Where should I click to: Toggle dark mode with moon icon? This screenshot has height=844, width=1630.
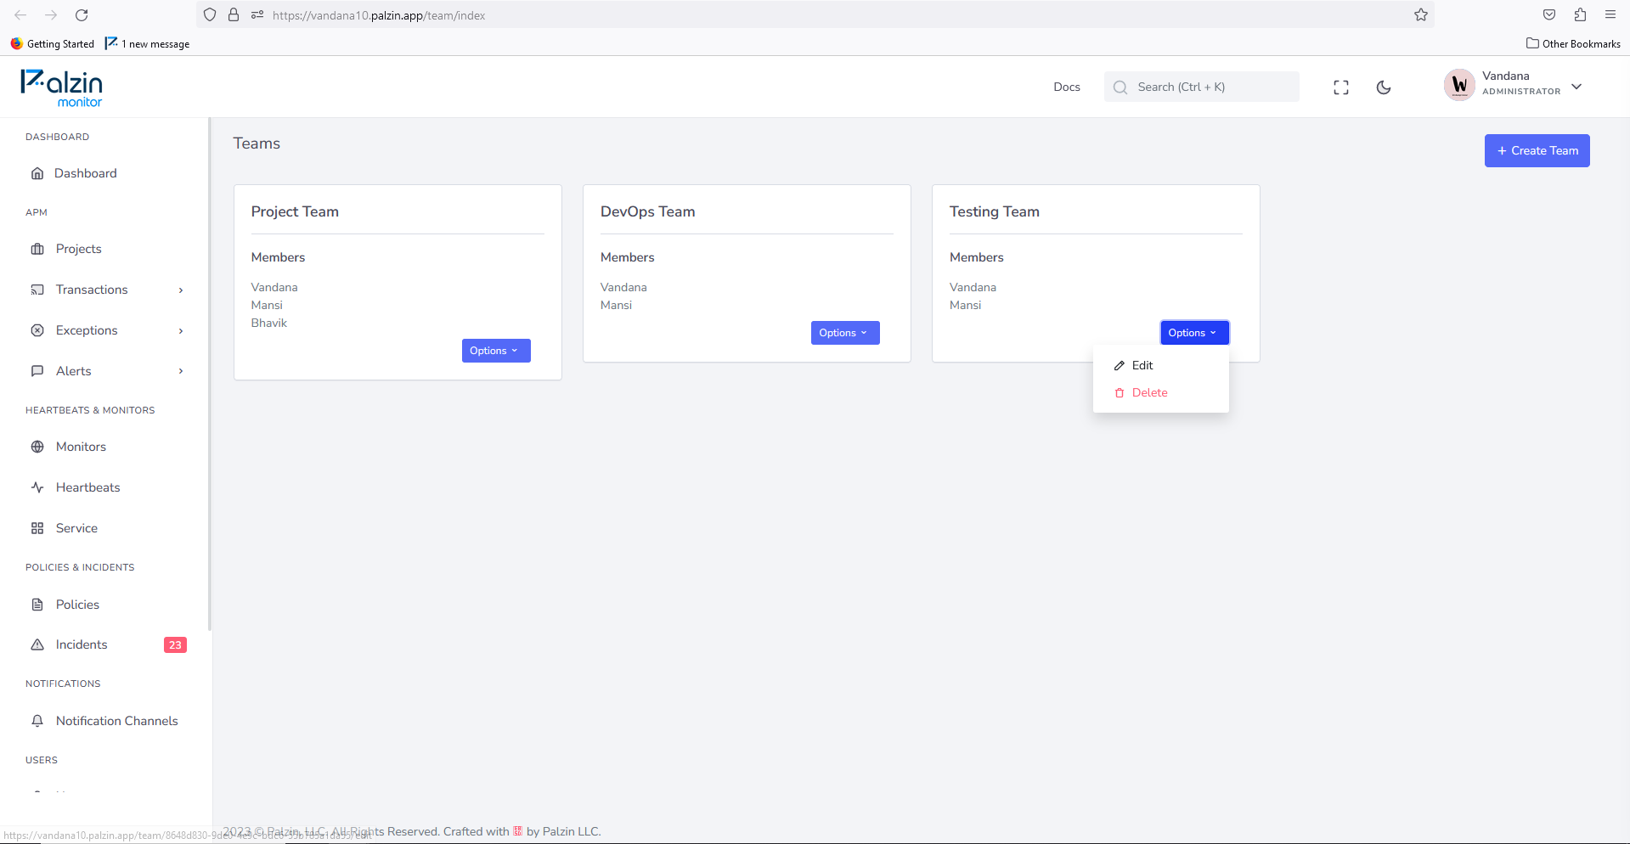tap(1384, 87)
